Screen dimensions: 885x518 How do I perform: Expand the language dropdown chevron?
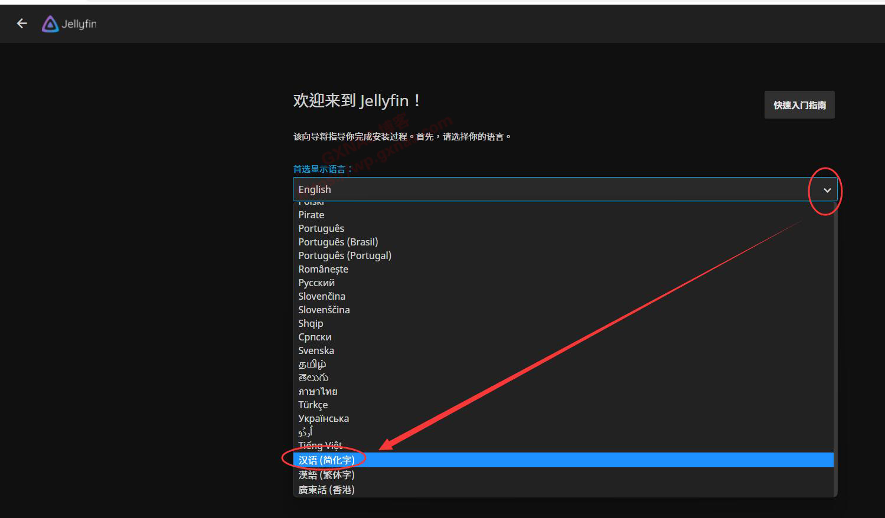827,190
